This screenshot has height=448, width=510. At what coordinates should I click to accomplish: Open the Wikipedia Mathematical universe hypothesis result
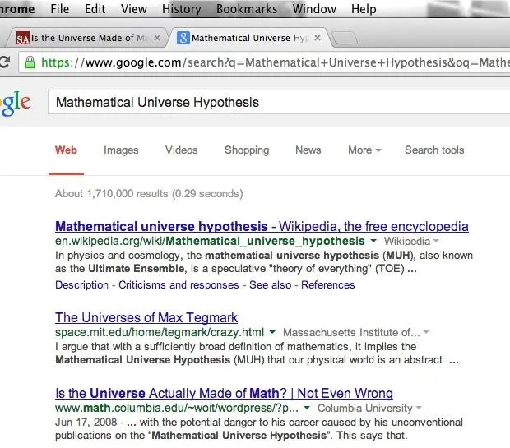(x=262, y=226)
